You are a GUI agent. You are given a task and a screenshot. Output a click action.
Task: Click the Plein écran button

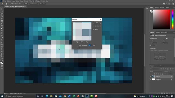click(43, 4)
